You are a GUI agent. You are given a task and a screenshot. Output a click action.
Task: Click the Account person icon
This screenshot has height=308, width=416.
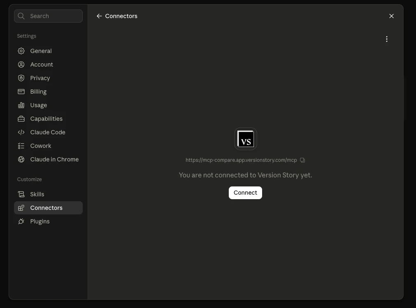click(21, 64)
